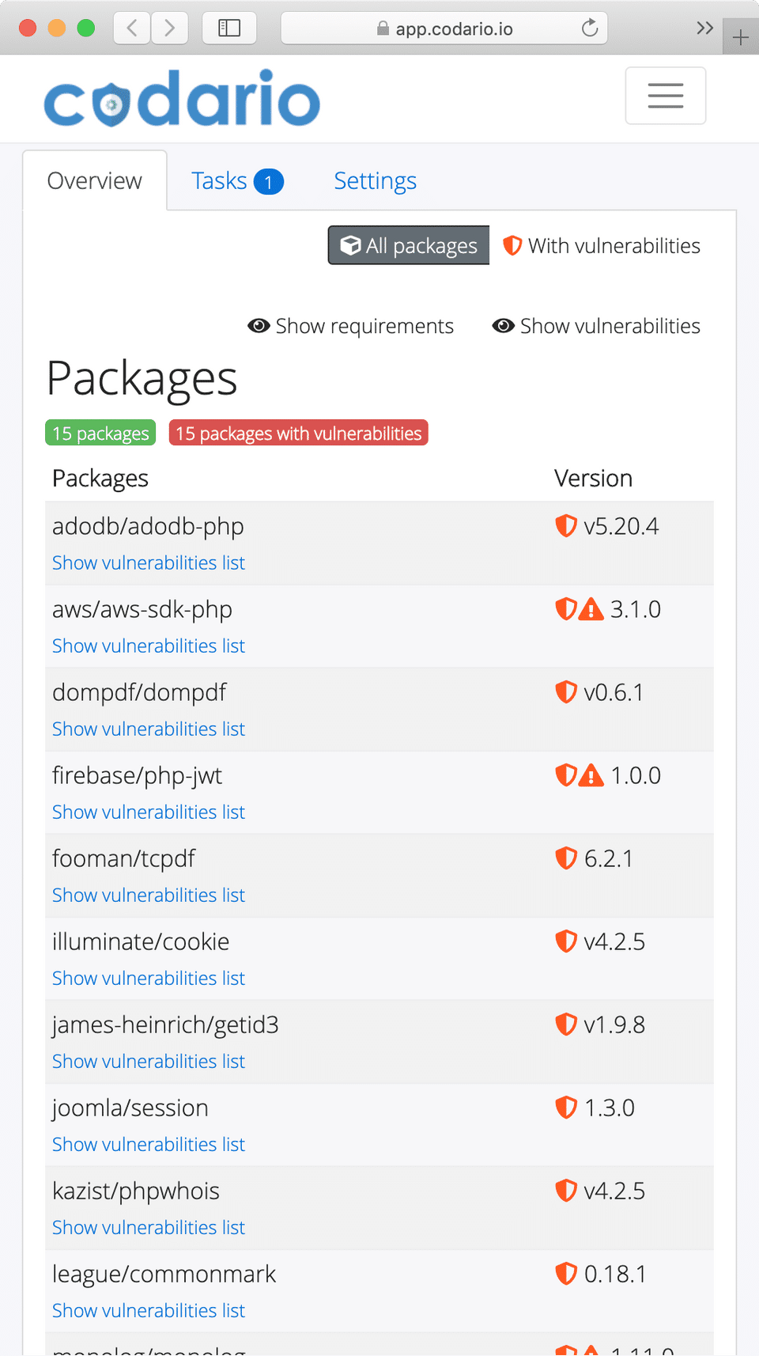Reload the page with refresh icon
Image resolution: width=759 pixels, height=1356 pixels.
coord(590,28)
